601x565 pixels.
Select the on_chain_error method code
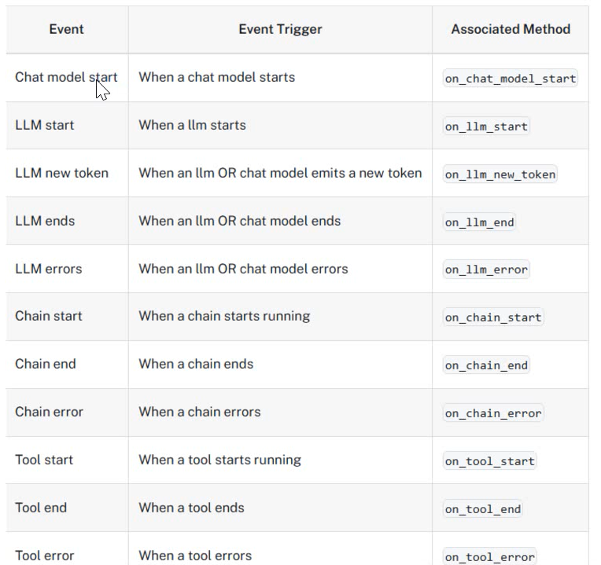[x=493, y=413]
